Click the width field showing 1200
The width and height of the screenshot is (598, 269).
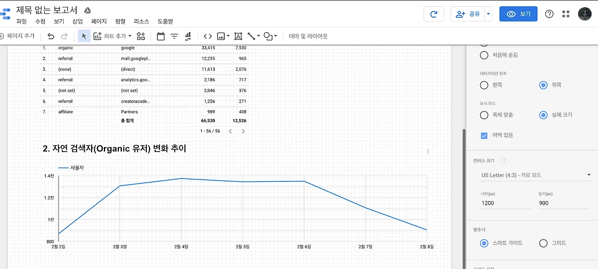[505, 203]
